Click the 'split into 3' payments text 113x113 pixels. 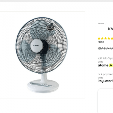pos(105,58)
